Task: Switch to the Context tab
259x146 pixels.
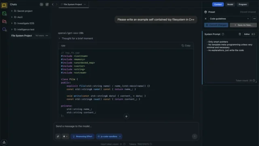Action: tap(218, 4)
